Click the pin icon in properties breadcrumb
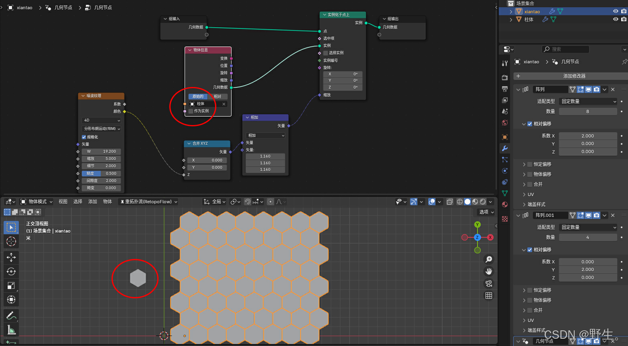This screenshot has width=628, height=346. coord(624,62)
